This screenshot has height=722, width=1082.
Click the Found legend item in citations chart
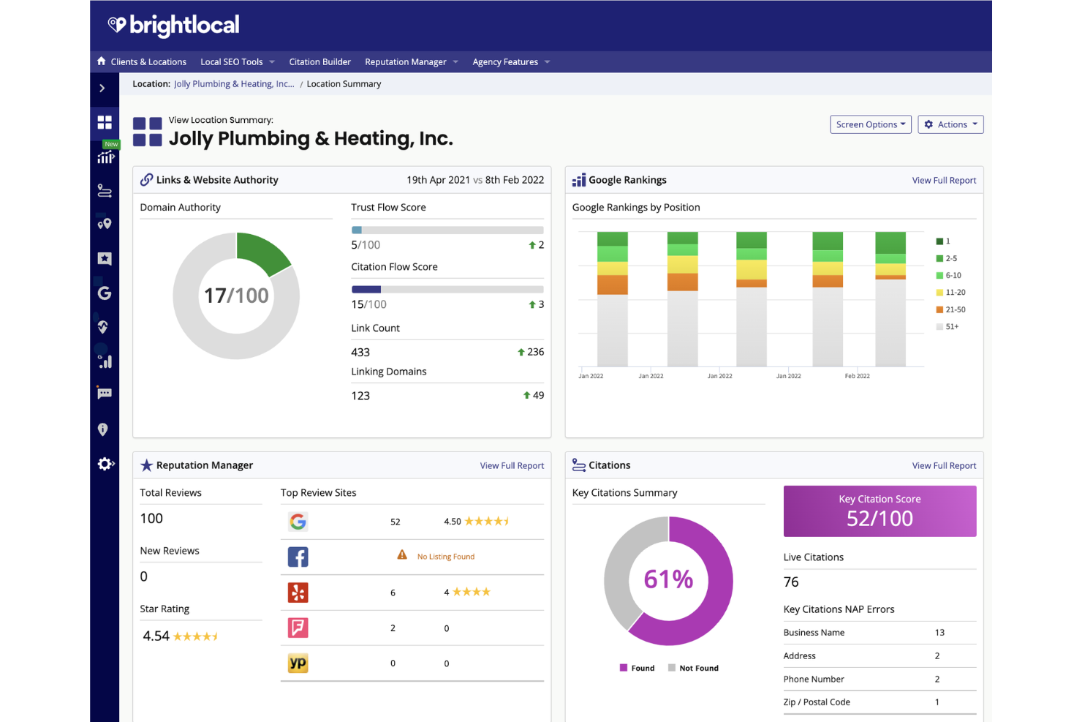(x=637, y=668)
